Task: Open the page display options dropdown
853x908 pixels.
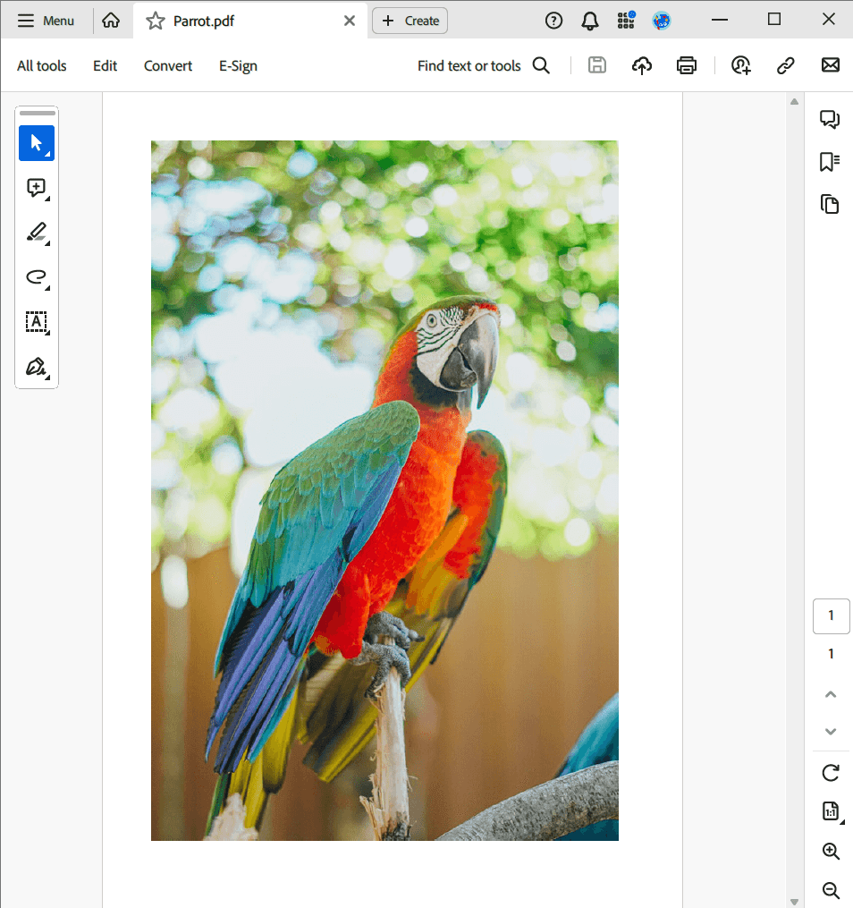Action: tap(830, 810)
